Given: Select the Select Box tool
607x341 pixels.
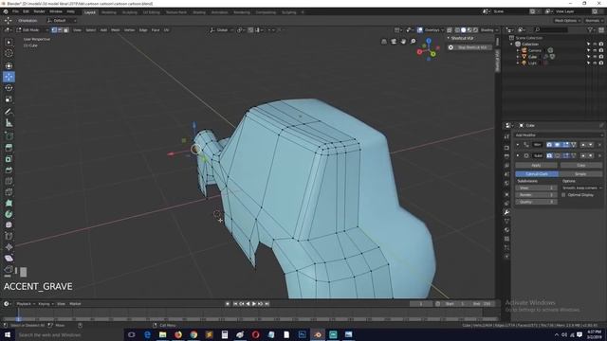Looking at the screenshot, I should (x=9, y=42).
